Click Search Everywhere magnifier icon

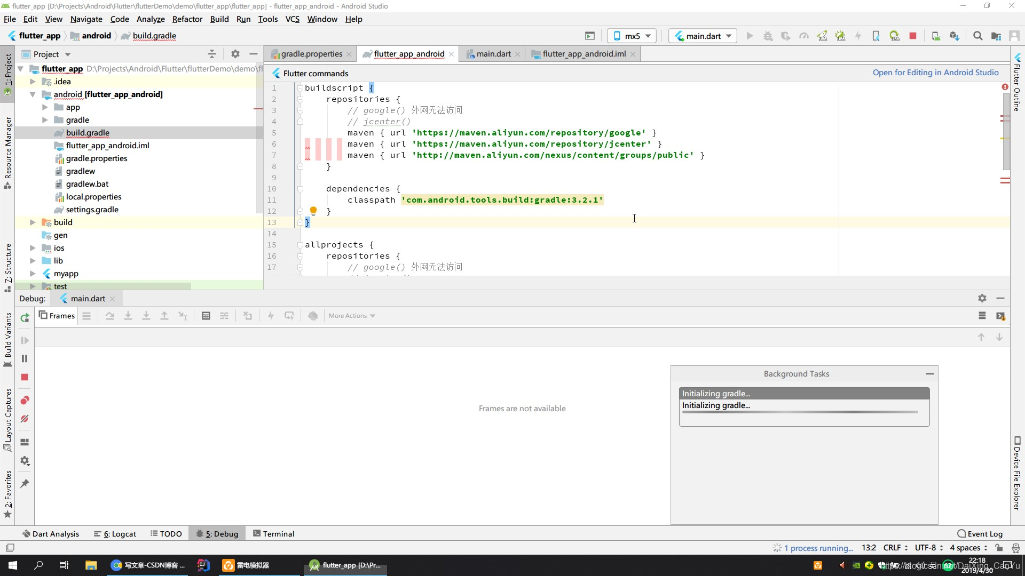[x=977, y=36]
